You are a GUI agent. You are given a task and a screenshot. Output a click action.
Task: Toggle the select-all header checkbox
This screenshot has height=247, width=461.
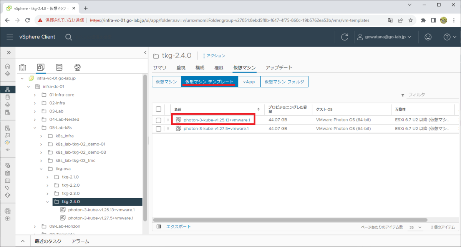pyautogui.click(x=159, y=109)
